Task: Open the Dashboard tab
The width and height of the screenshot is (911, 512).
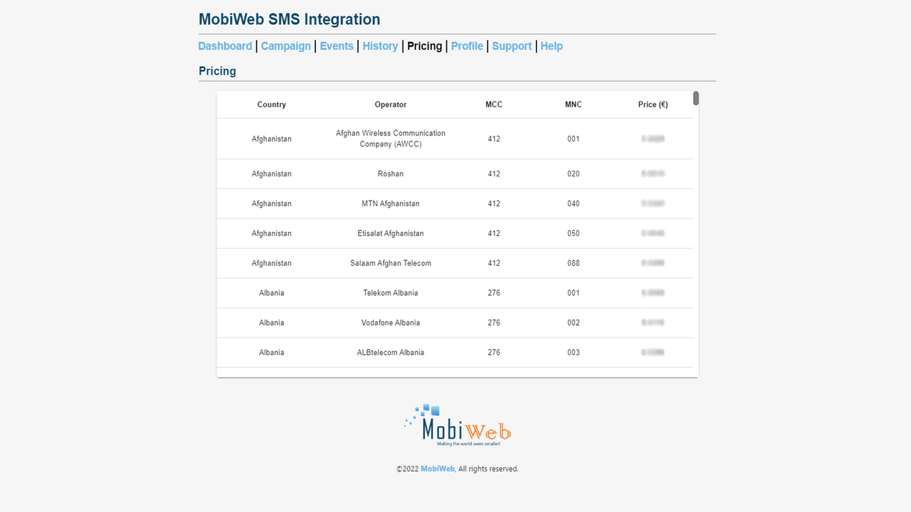Action: click(x=225, y=46)
